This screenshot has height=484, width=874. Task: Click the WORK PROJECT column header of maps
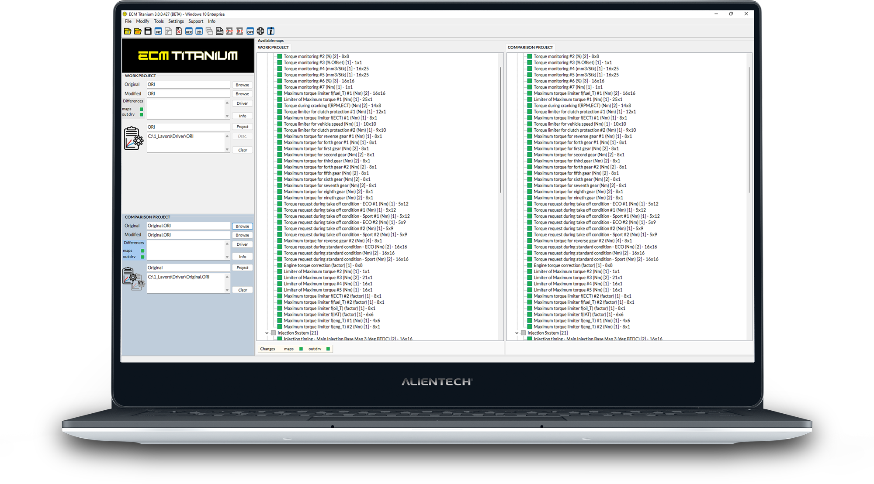273,48
